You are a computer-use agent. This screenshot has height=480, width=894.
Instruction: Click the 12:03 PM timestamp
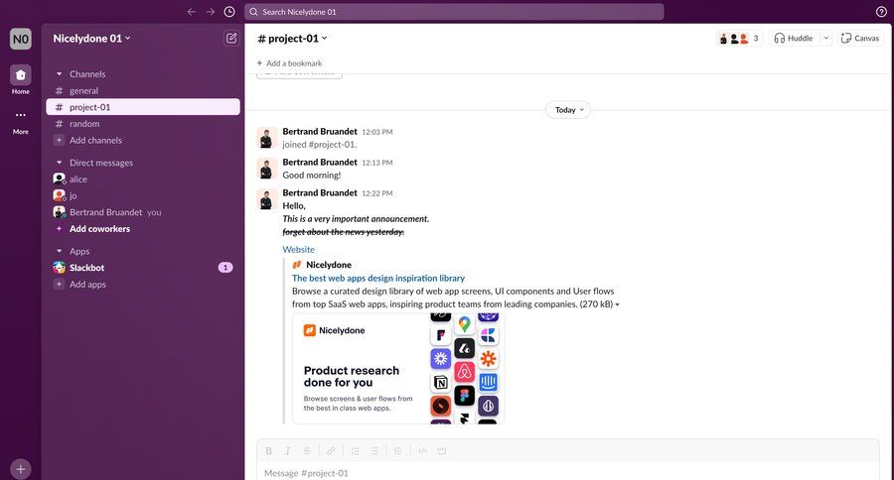(376, 132)
